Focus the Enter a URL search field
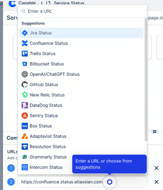This screenshot has width=163, height=190. 82,11
